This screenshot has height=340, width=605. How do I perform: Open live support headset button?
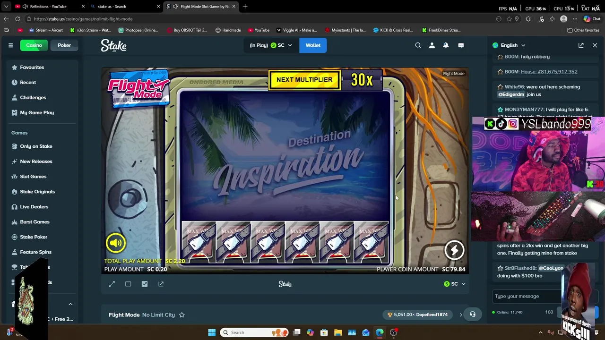point(472,314)
